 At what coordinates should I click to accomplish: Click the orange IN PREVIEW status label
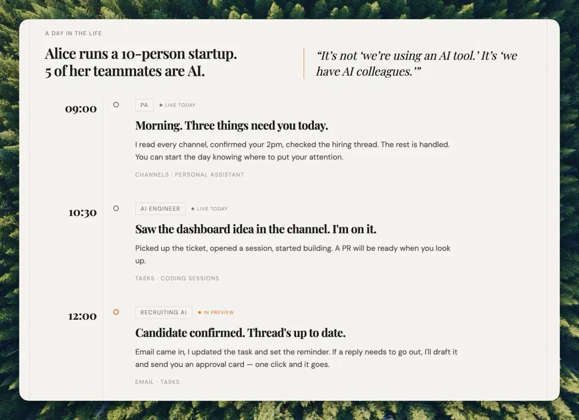click(216, 313)
